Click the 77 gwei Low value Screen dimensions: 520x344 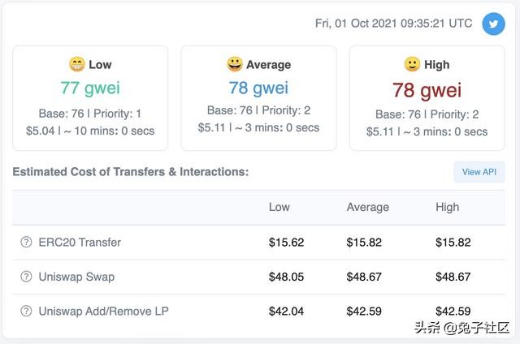point(90,88)
